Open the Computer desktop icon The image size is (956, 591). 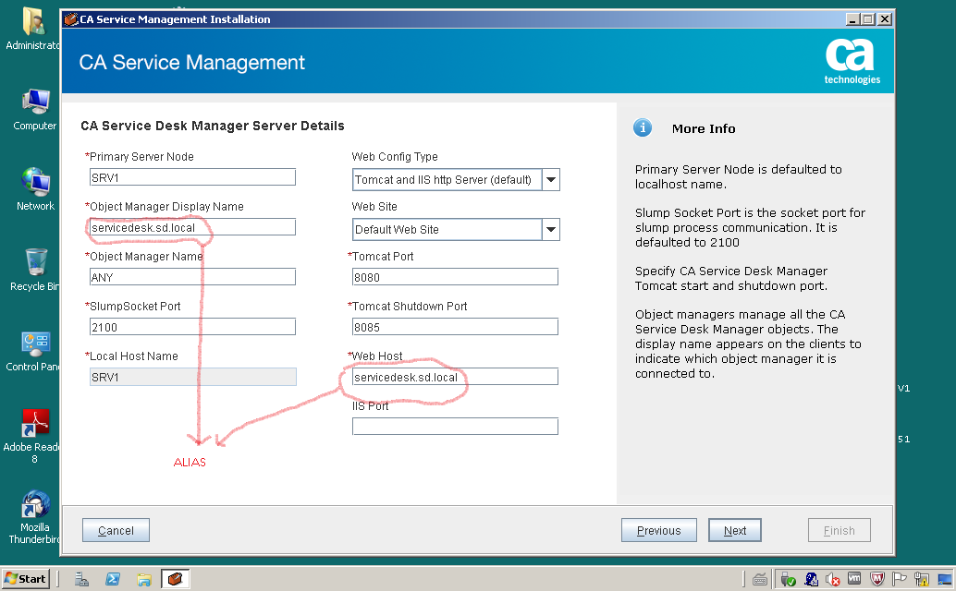pos(35,103)
